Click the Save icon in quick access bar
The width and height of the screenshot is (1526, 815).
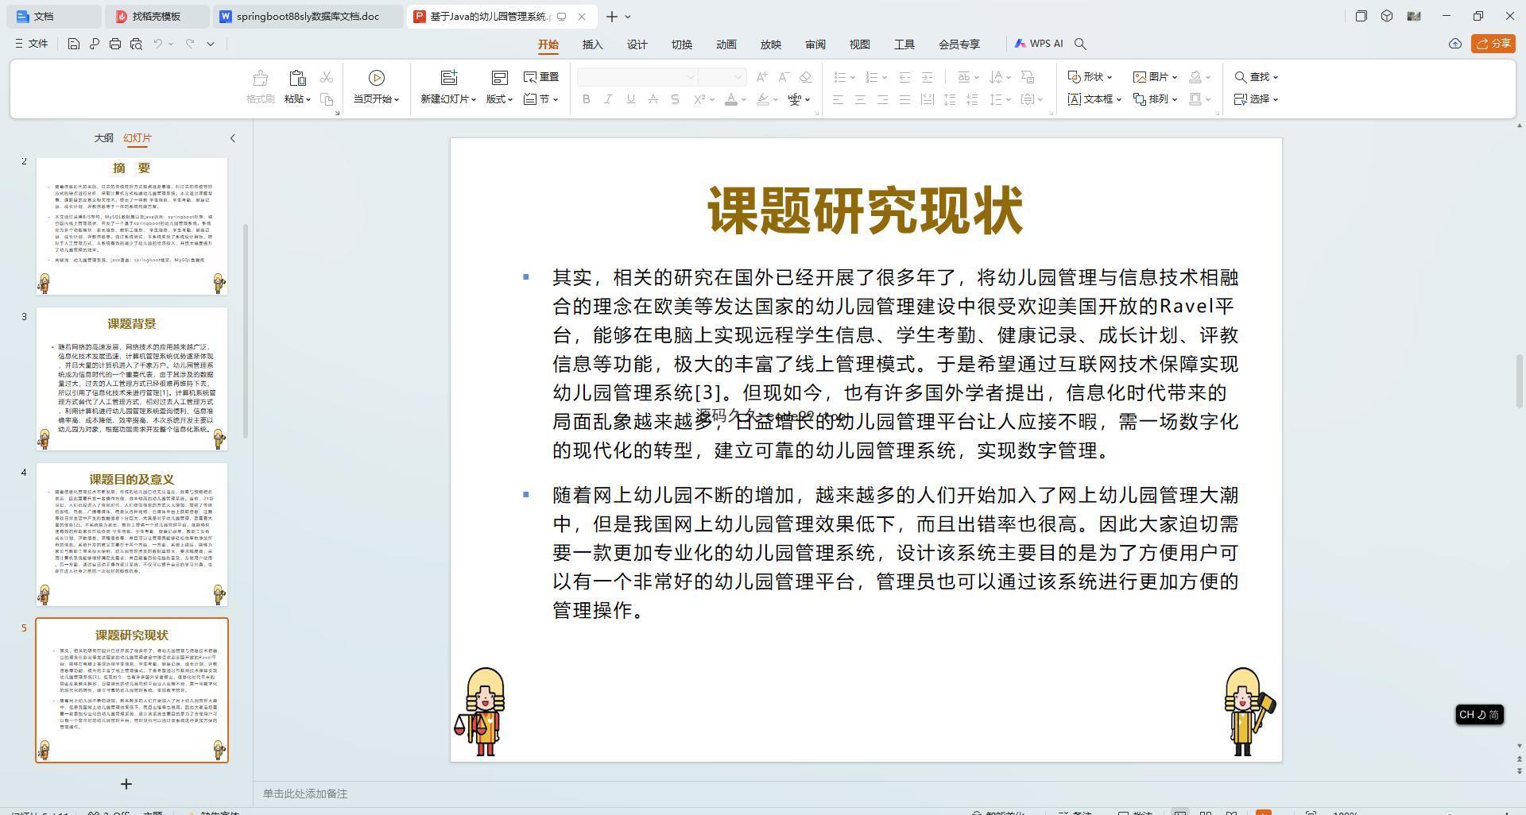[x=73, y=44]
